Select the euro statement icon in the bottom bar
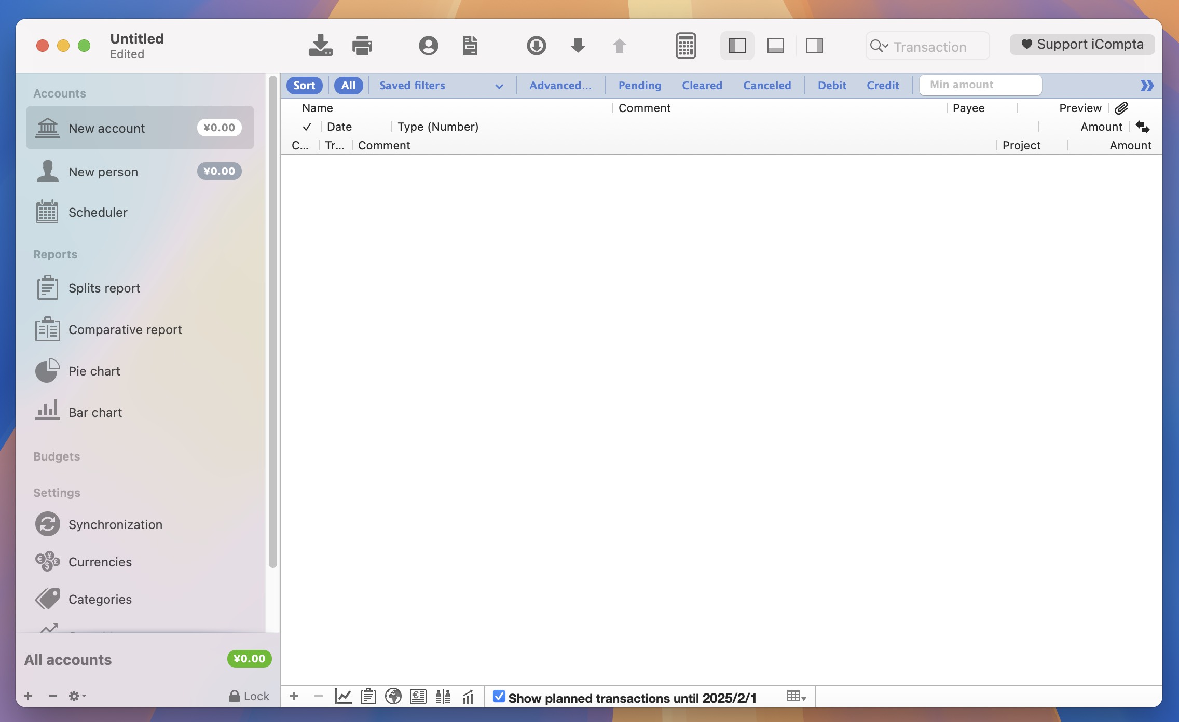Image resolution: width=1179 pixels, height=722 pixels. (x=418, y=697)
